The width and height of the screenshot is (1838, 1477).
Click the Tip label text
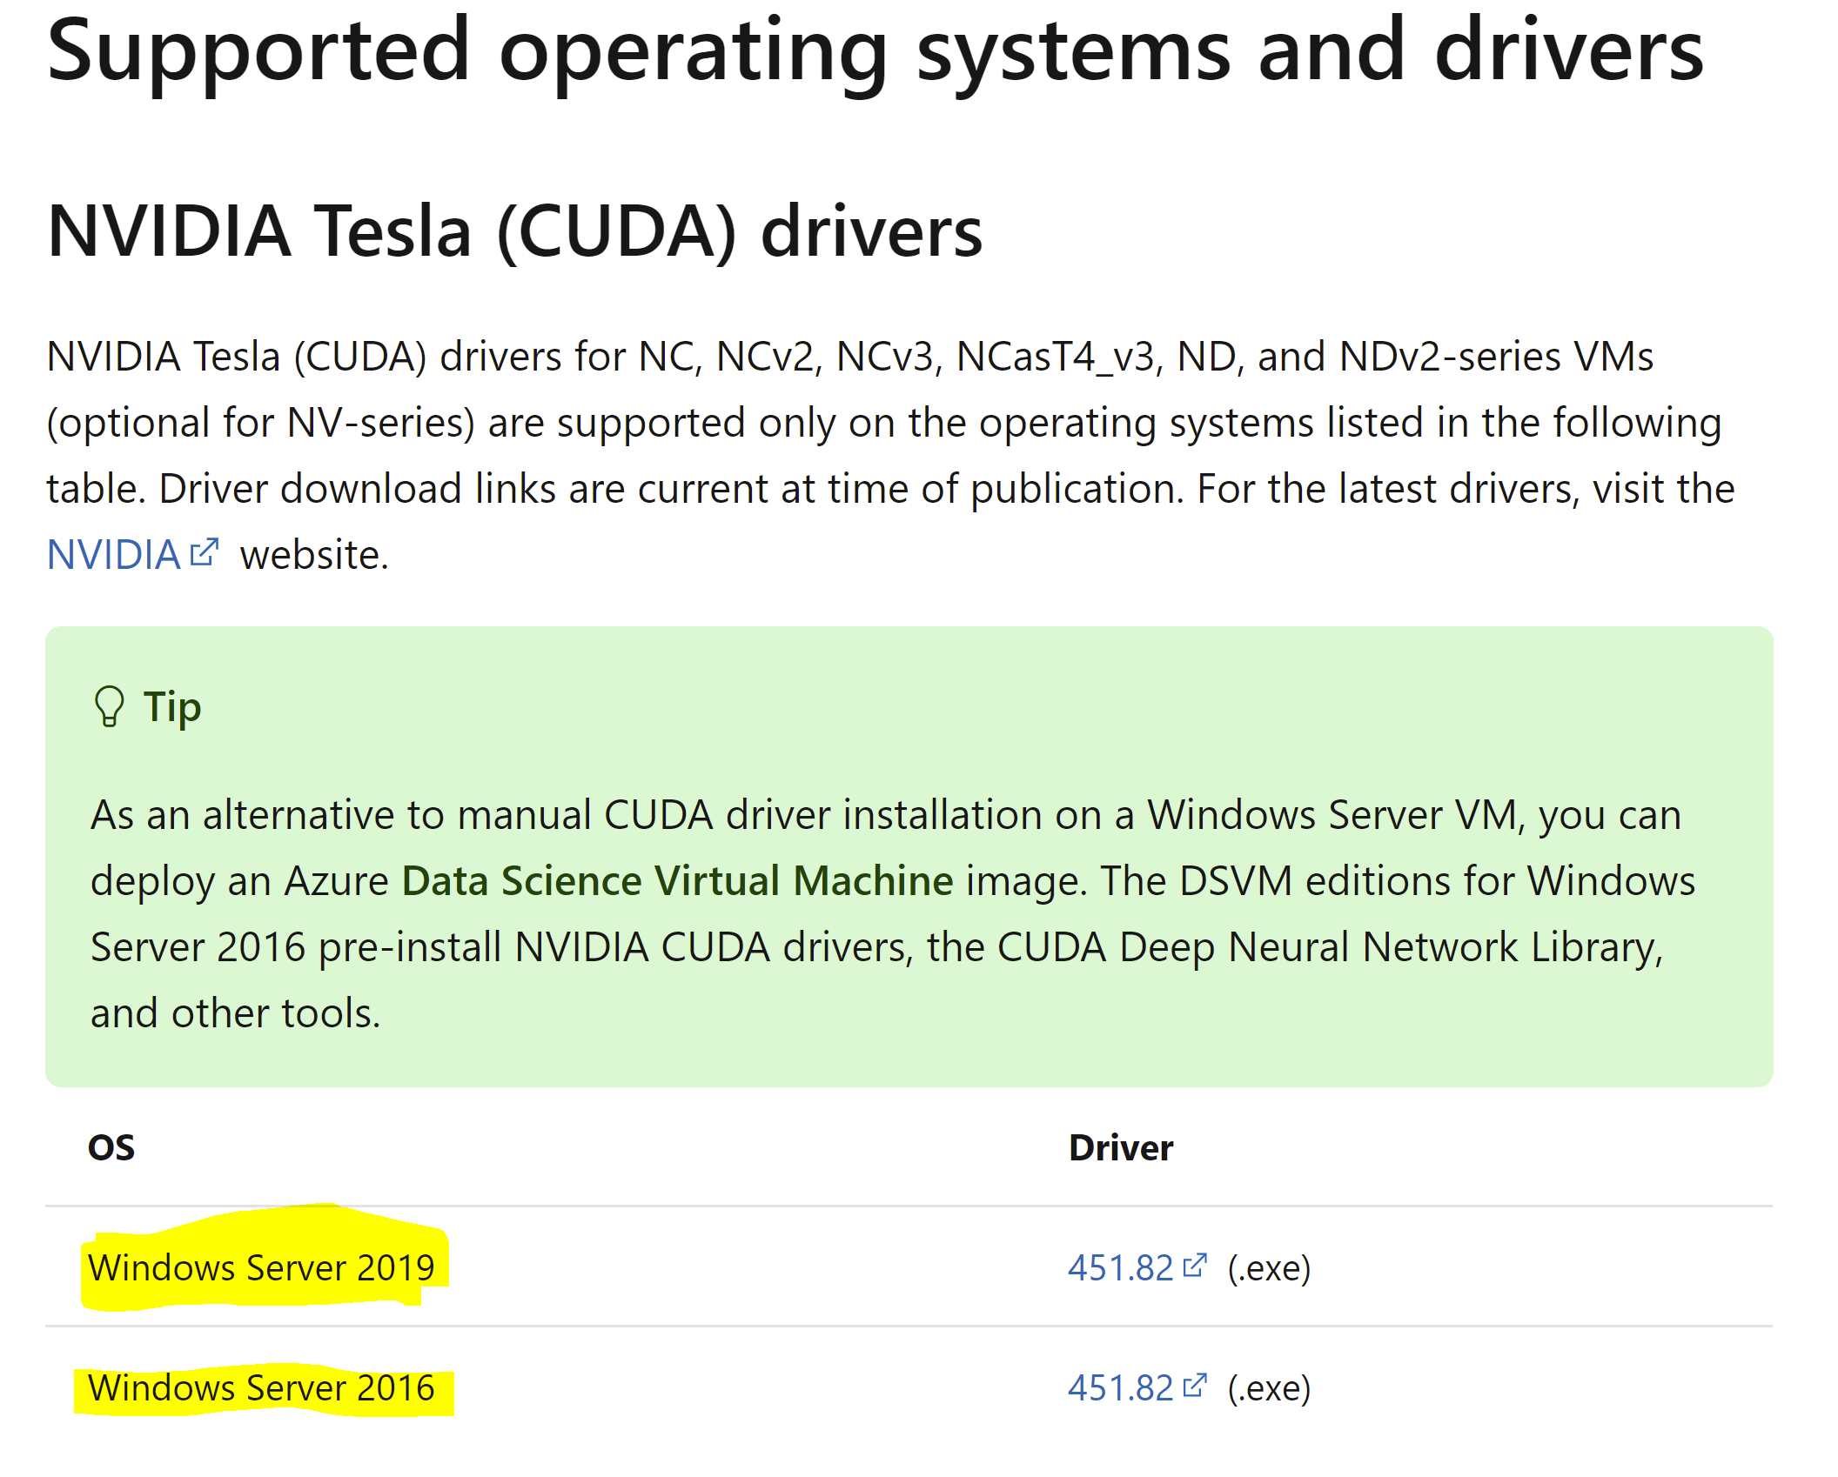[x=172, y=706]
